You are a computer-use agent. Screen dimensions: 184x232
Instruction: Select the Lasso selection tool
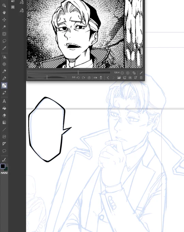4,41
